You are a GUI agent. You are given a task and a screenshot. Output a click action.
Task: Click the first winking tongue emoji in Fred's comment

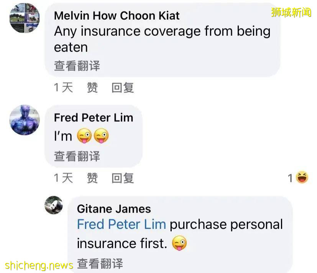pyautogui.click(x=84, y=136)
